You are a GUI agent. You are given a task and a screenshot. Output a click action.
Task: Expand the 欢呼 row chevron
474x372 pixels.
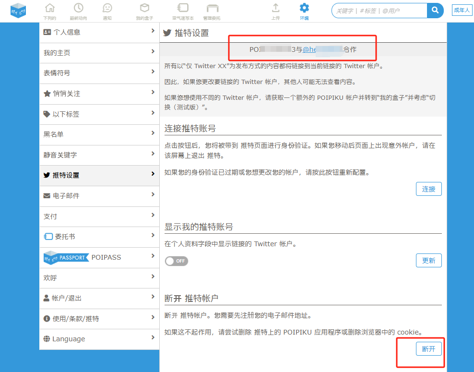click(x=153, y=276)
